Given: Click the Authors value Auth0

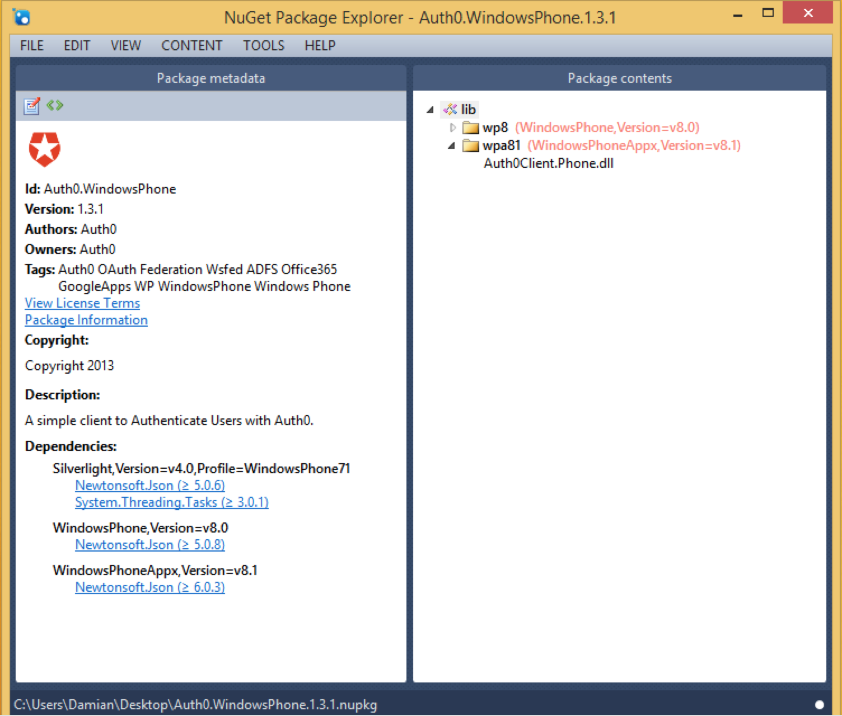Looking at the screenshot, I should pos(99,229).
